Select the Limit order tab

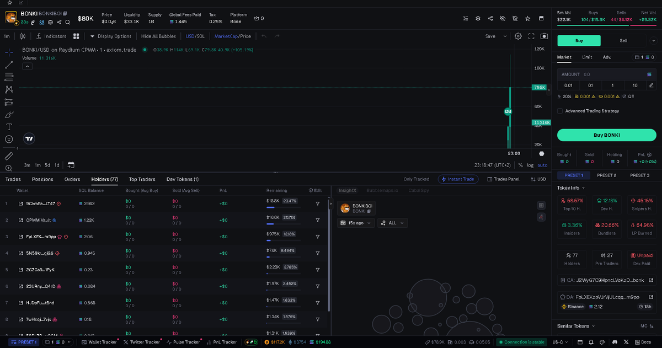point(587,57)
